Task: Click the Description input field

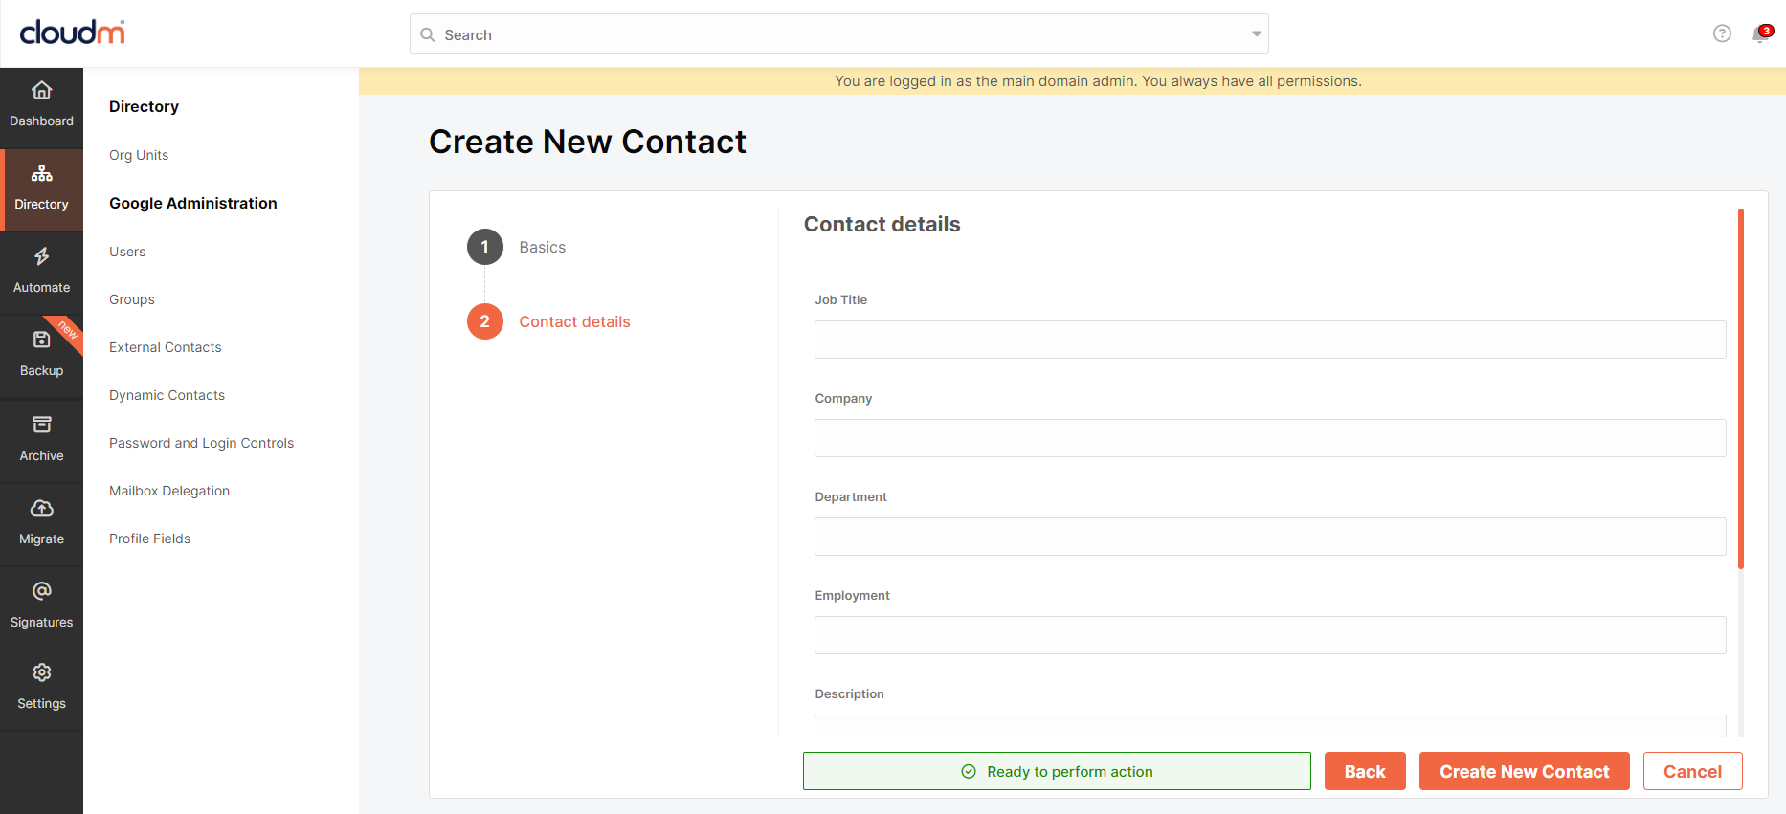Action: point(1270,725)
